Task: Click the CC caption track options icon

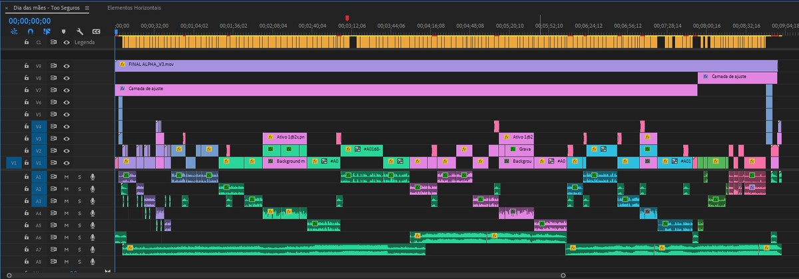Action: click(x=97, y=31)
